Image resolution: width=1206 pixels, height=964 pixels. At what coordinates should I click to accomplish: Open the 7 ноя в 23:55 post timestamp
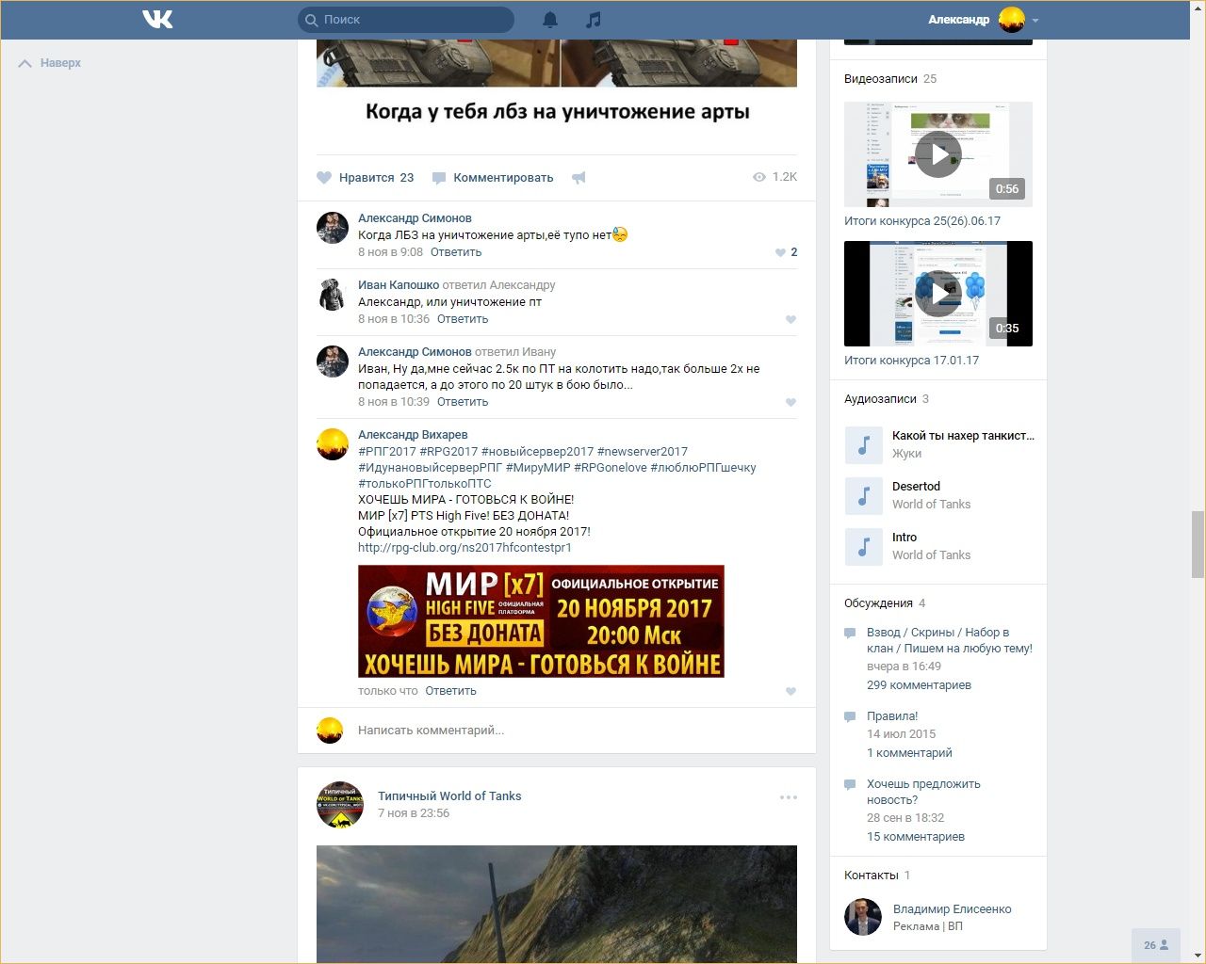pos(414,813)
